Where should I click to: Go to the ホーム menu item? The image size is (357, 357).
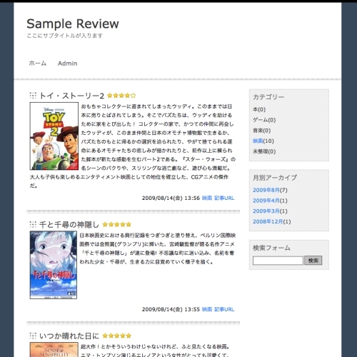[x=38, y=64]
